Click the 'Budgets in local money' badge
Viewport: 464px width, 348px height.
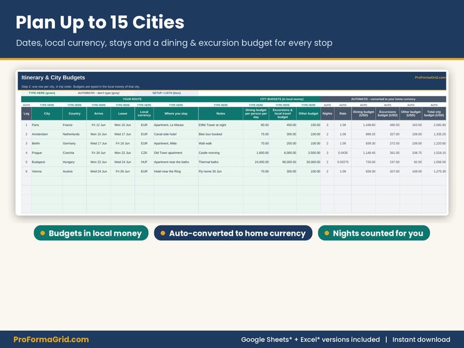(x=91, y=233)
